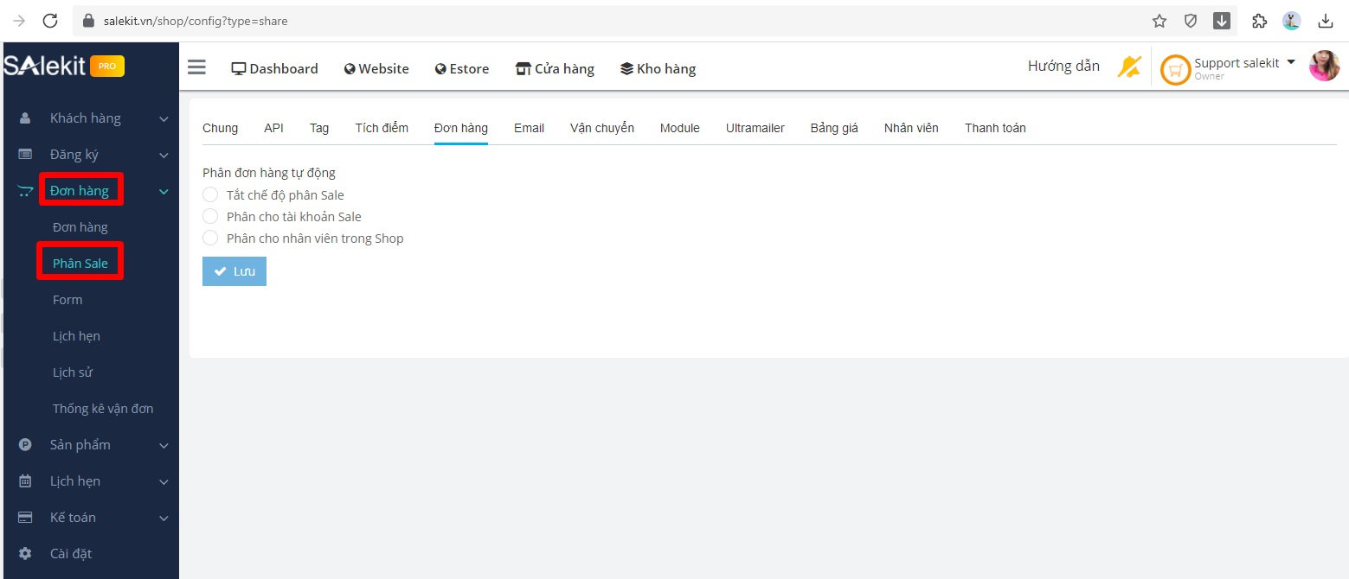Screen dimensions: 1349x579
Task: Expand the Sản phẩm sidebar chevron
Action: click(164, 445)
